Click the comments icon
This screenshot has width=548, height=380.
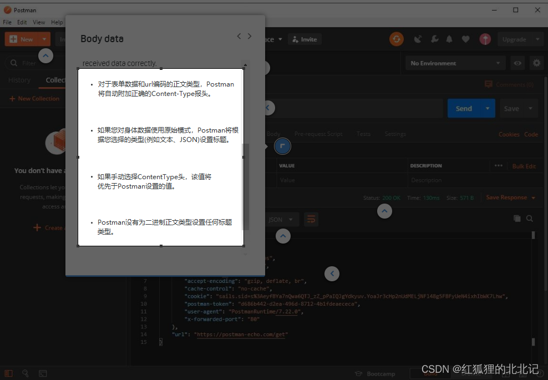(488, 84)
